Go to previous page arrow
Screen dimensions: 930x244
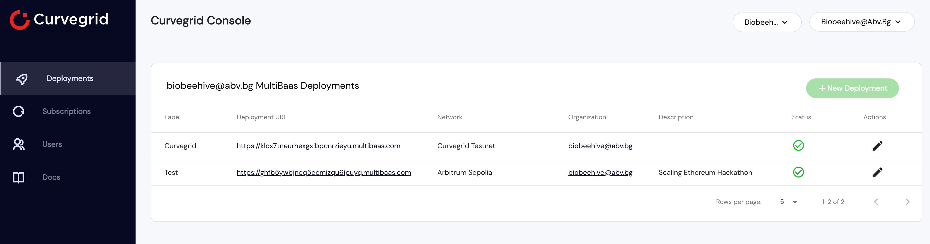876,202
